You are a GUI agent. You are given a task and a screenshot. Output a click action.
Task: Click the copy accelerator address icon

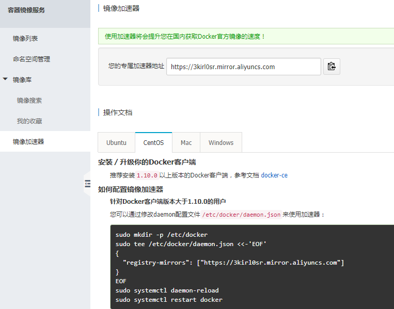point(332,67)
